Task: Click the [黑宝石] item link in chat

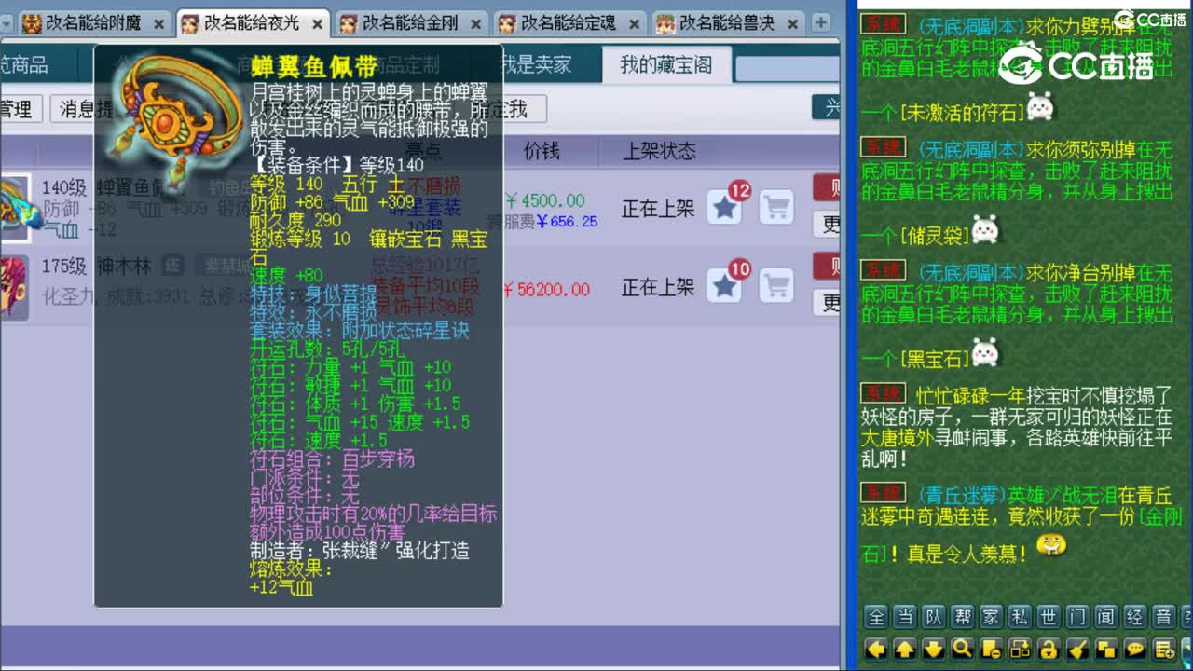Action: [x=934, y=358]
